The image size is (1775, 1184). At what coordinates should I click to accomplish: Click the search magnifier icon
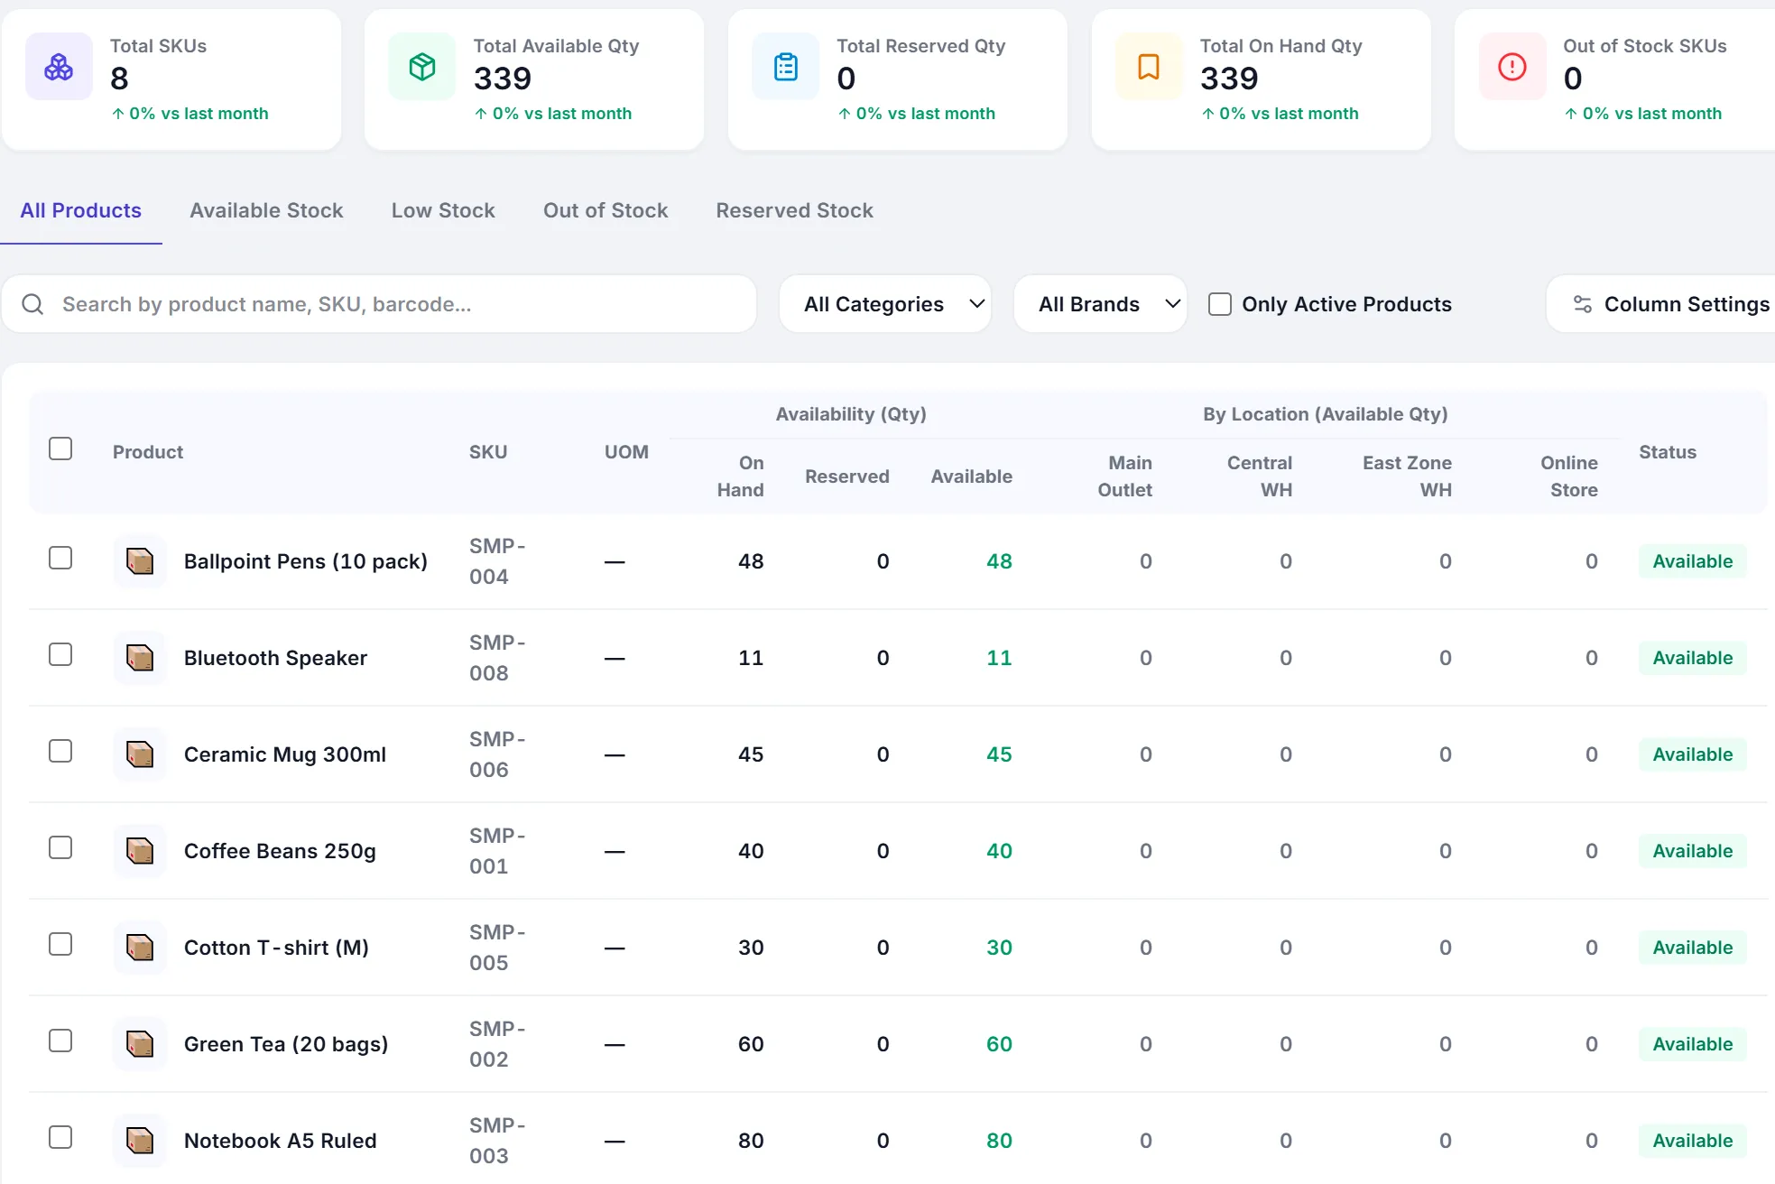pos(32,304)
